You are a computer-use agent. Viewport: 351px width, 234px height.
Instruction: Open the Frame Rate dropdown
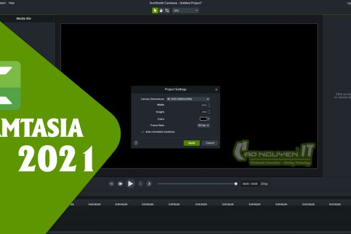point(203,125)
